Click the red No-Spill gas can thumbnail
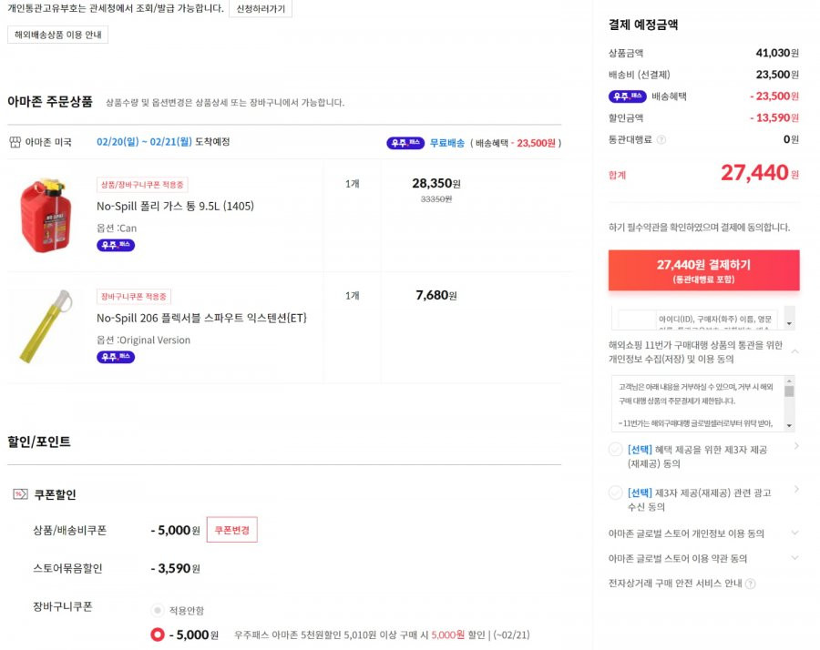The image size is (820, 650). point(46,215)
